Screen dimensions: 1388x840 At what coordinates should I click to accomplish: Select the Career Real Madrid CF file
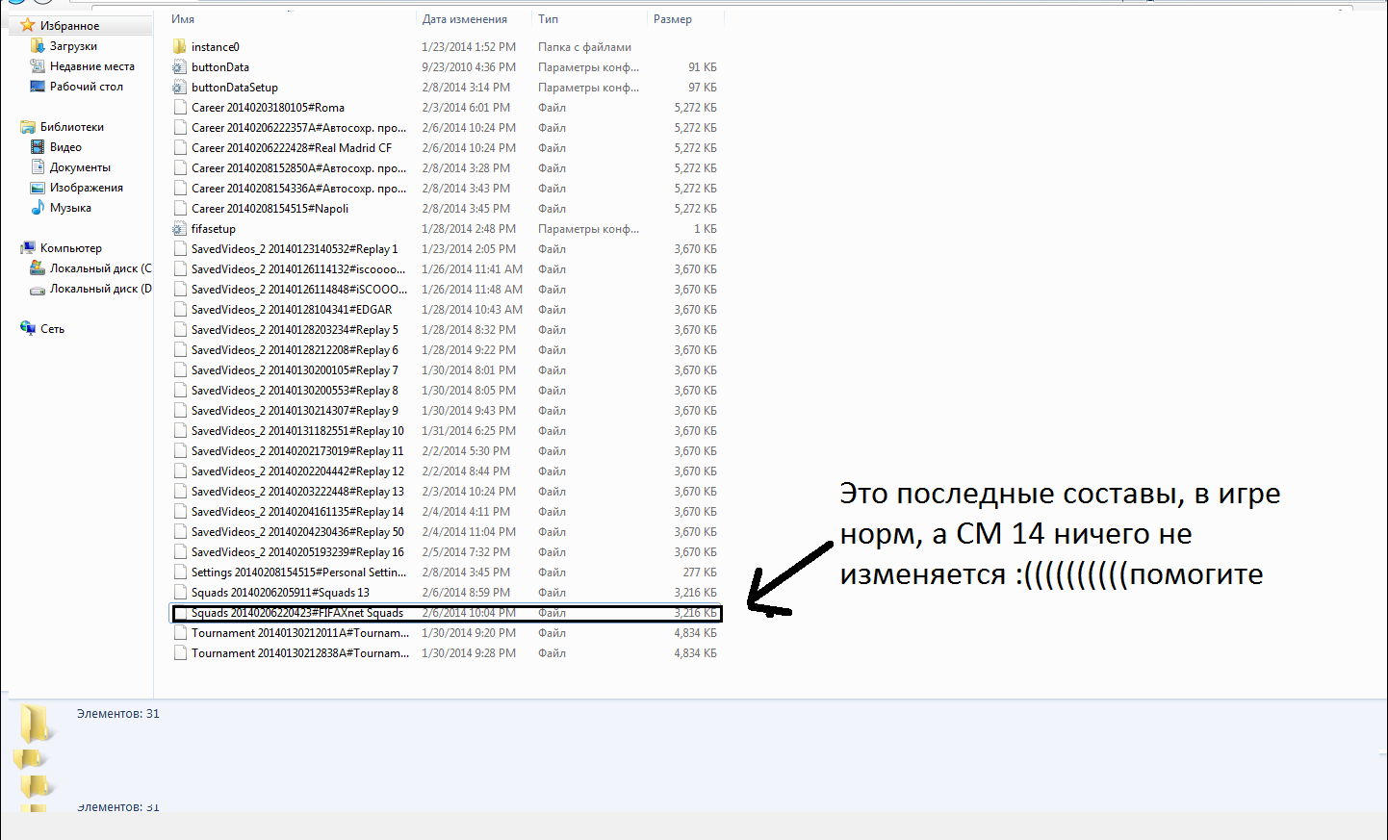pos(292,147)
